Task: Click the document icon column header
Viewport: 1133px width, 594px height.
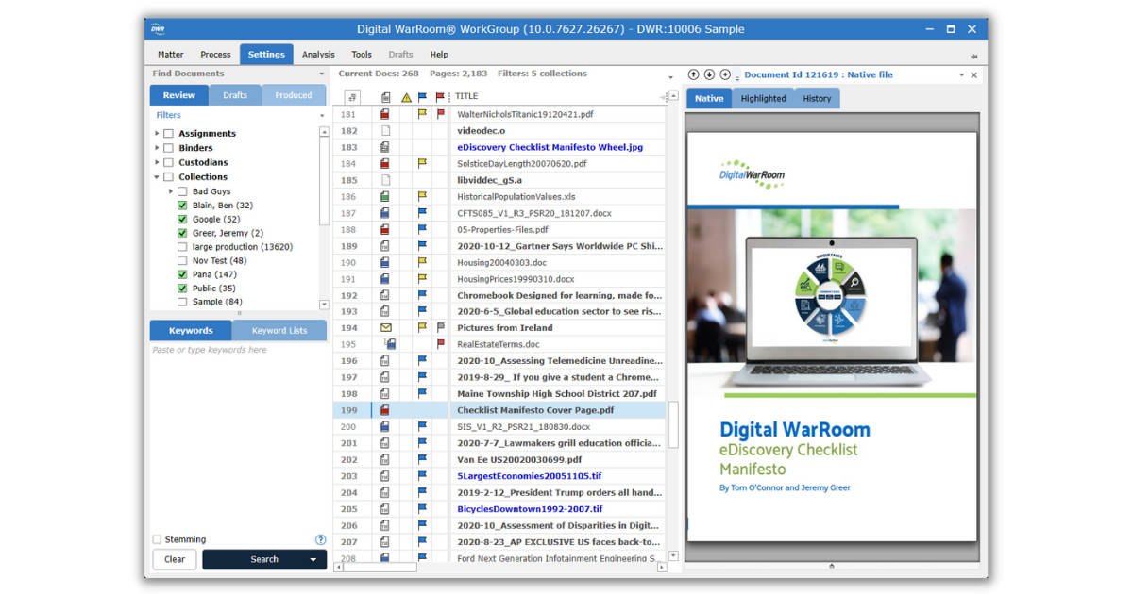Action: coord(384,95)
